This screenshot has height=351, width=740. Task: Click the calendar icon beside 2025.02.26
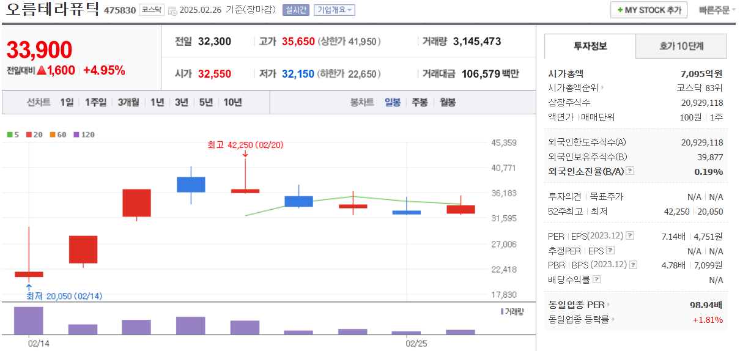click(x=172, y=10)
